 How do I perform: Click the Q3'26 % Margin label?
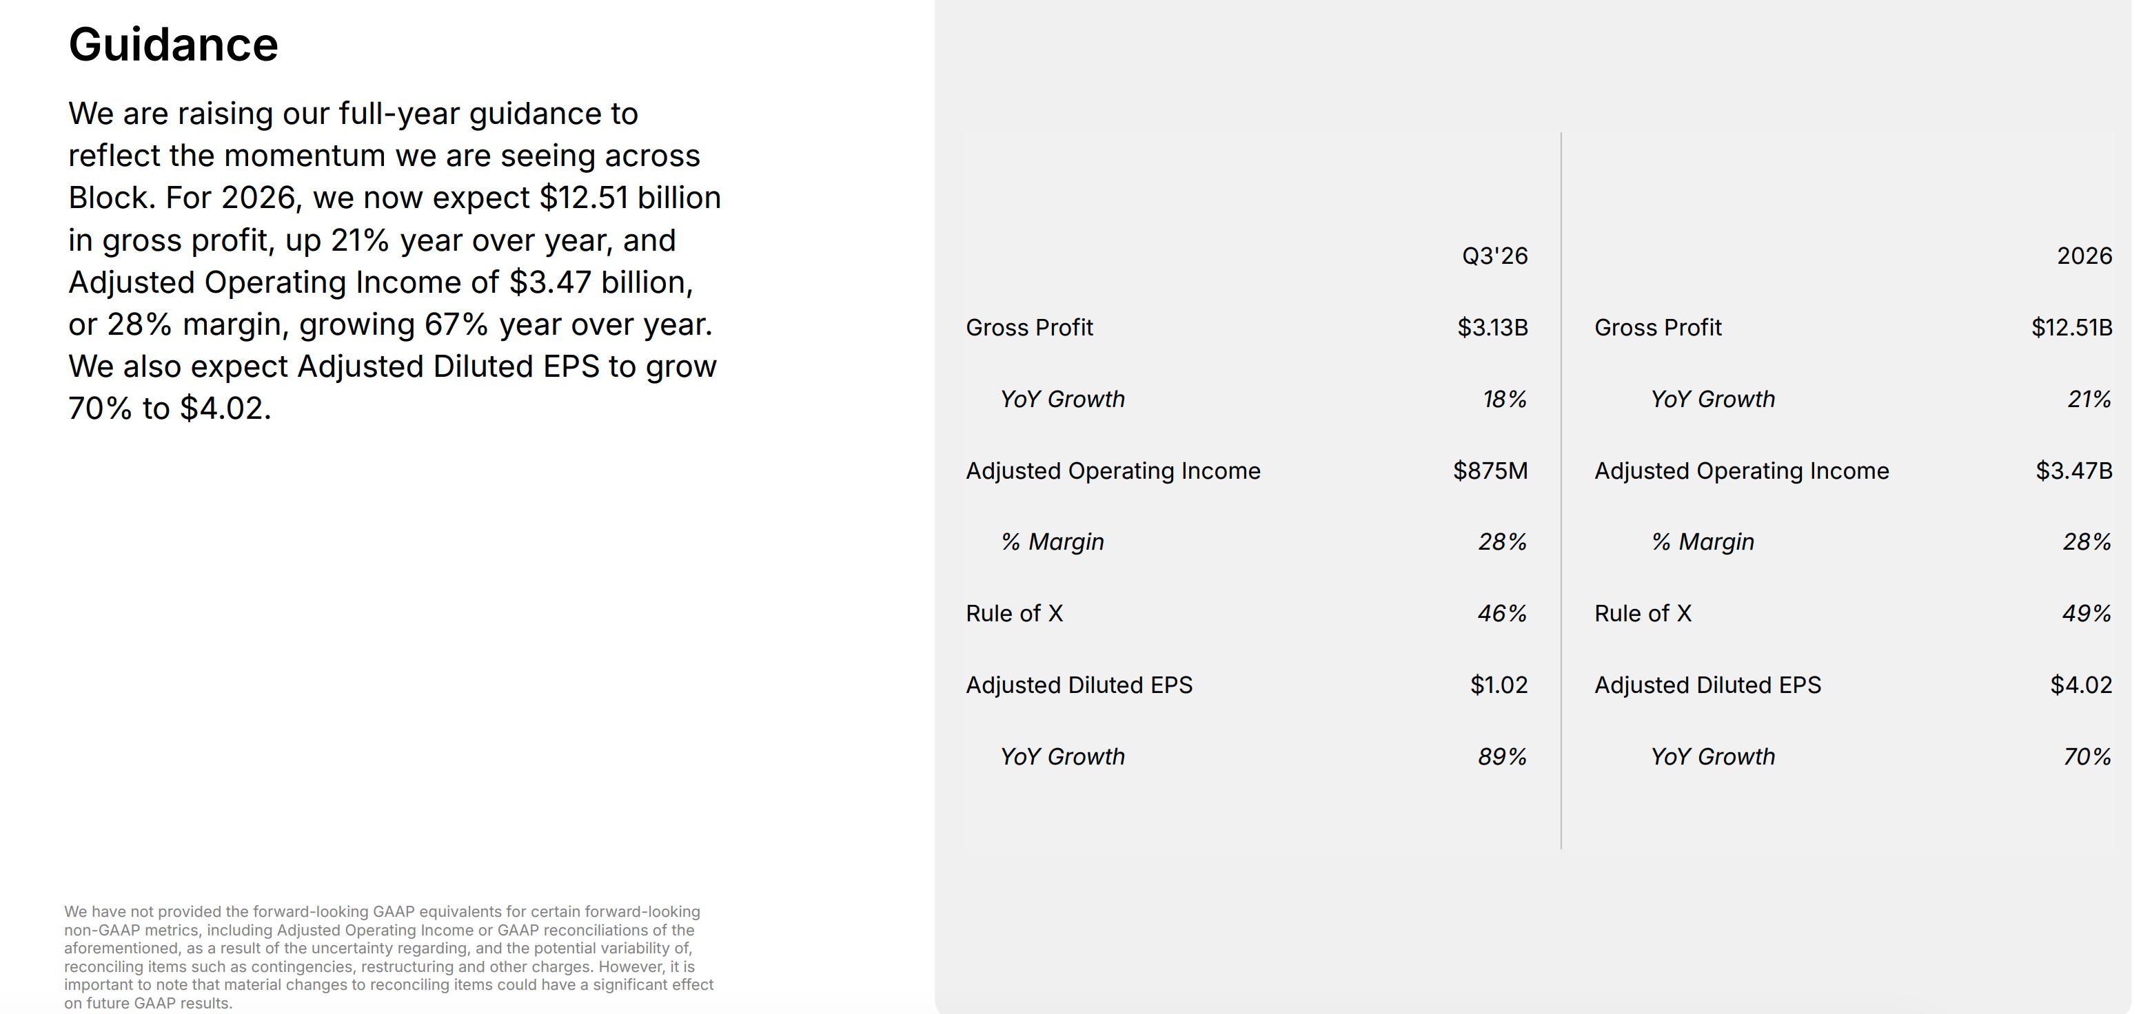click(x=1052, y=542)
